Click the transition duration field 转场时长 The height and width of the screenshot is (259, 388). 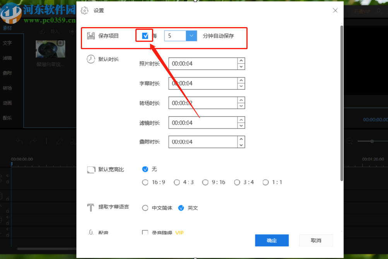[x=203, y=103]
